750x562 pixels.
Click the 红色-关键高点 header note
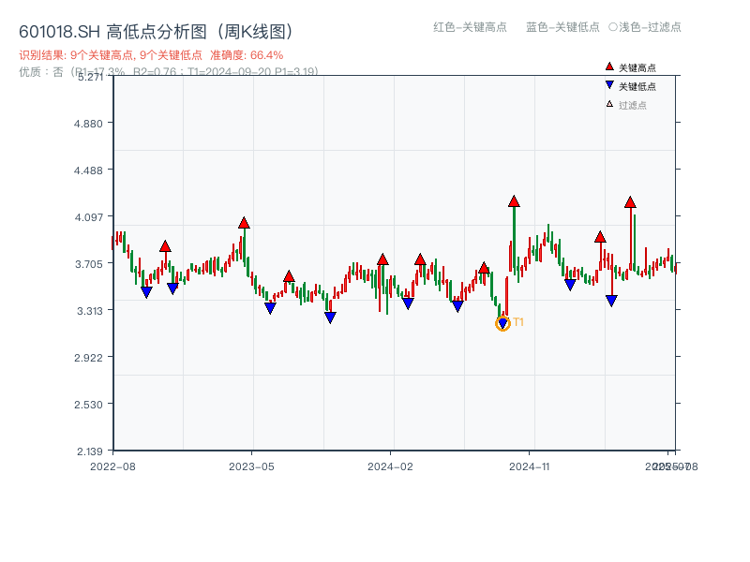(471, 27)
